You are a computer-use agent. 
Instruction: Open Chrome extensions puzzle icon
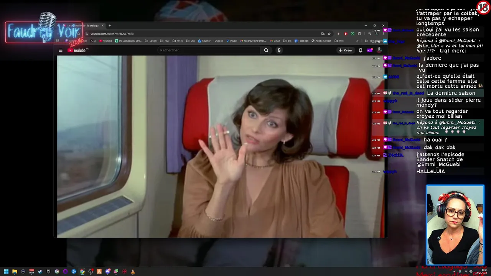pyautogui.click(x=359, y=34)
